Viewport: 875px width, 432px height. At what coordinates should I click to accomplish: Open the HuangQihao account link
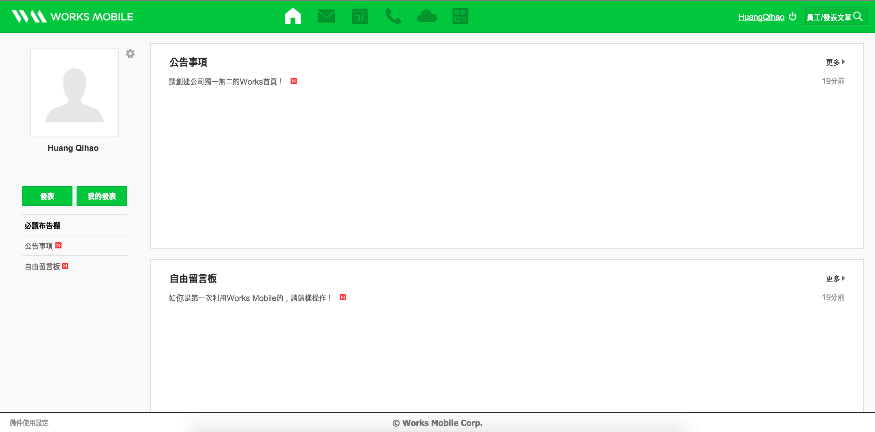(761, 17)
